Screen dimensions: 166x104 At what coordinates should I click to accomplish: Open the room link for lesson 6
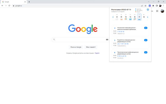[122, 56]
